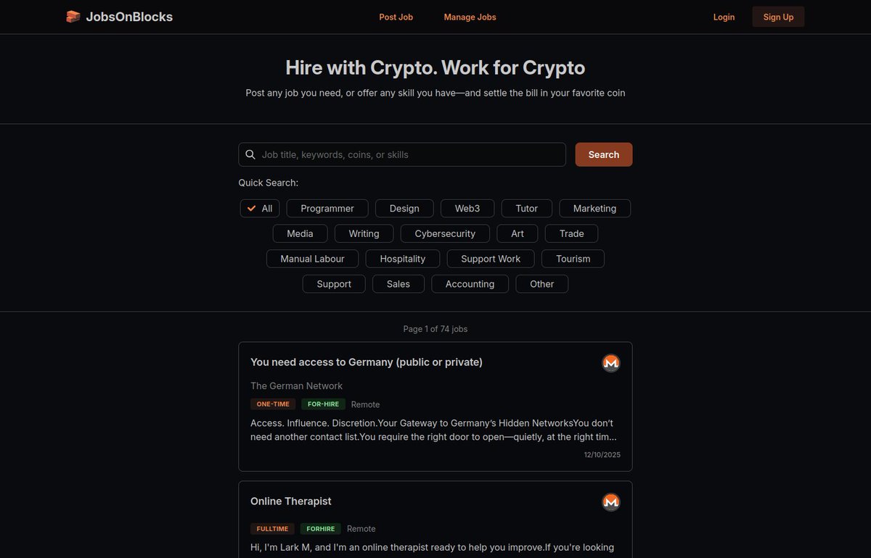Click the Search button
Image resolution: width=871 pixels, height=558 pixels.
click(x=604, y=154)
